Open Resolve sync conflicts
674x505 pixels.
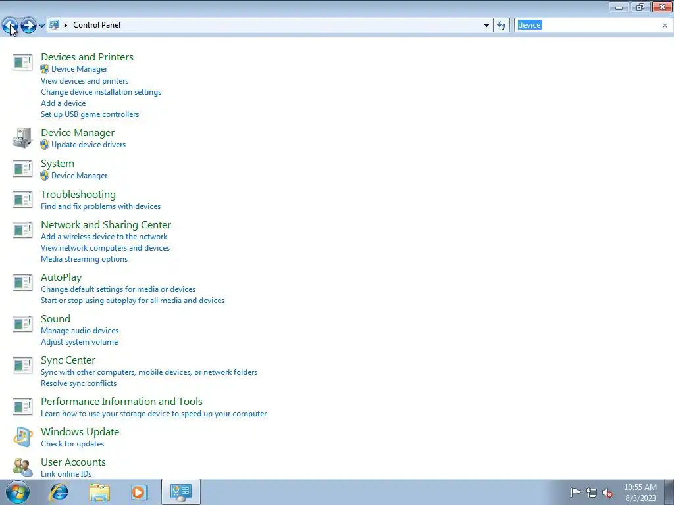[79, 383]
